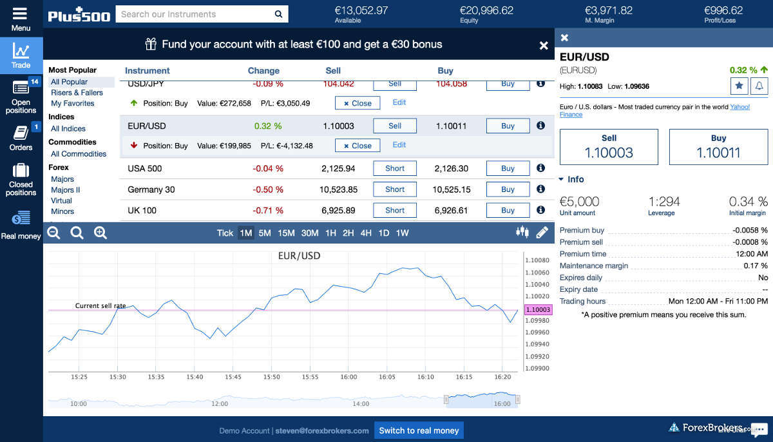Viewport: 773px width, 442px height.
Task: Close the EUR/USD buy position
Action: click(x=358, y=146)
